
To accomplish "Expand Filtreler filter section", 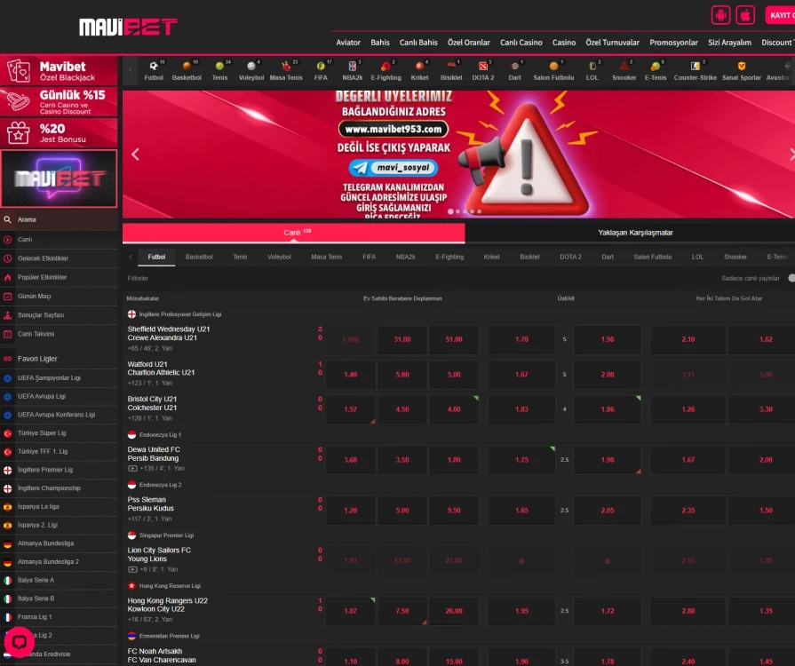I will click(x=138, y=278).
